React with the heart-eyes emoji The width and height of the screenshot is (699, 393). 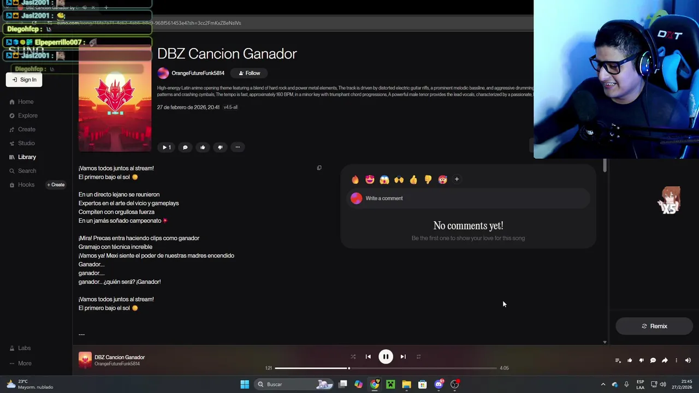click(370, 180)
